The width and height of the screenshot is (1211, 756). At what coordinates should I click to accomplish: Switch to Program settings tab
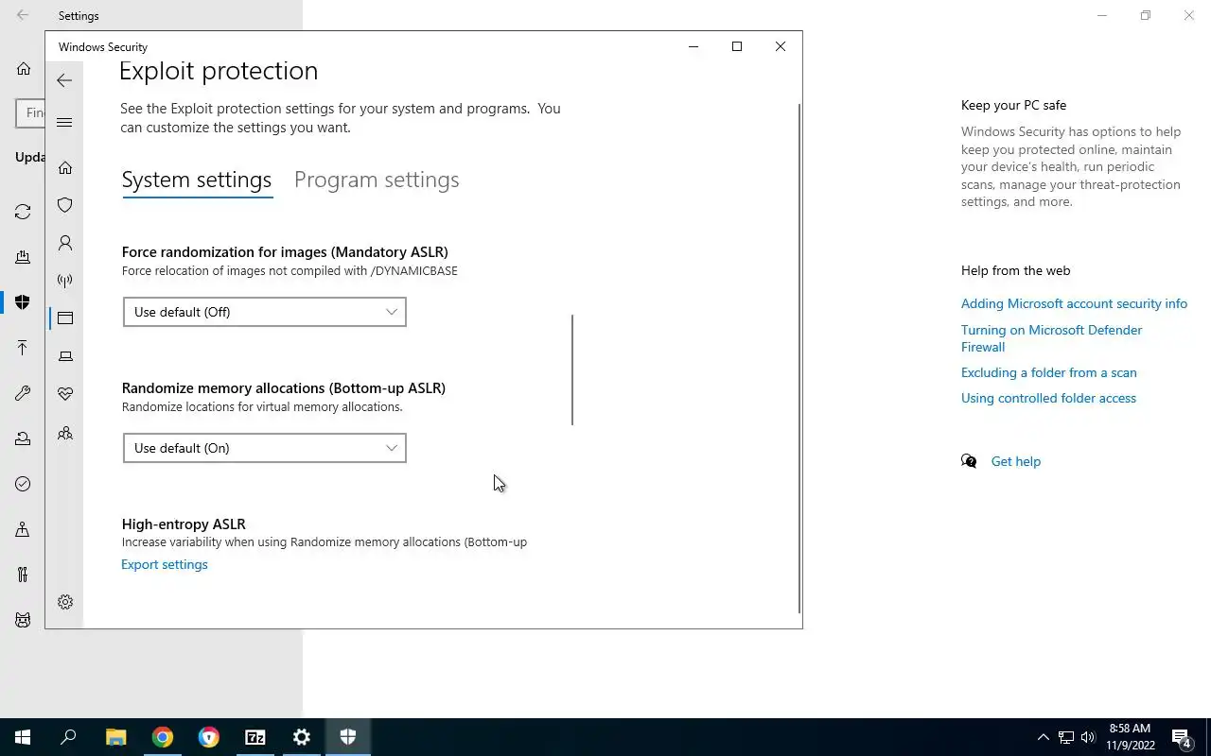pos(377,180)
